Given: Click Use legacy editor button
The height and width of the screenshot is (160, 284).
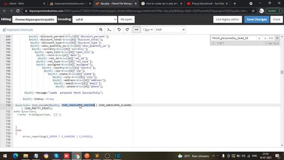Looking at the screenshot, I should pos(228,20).
